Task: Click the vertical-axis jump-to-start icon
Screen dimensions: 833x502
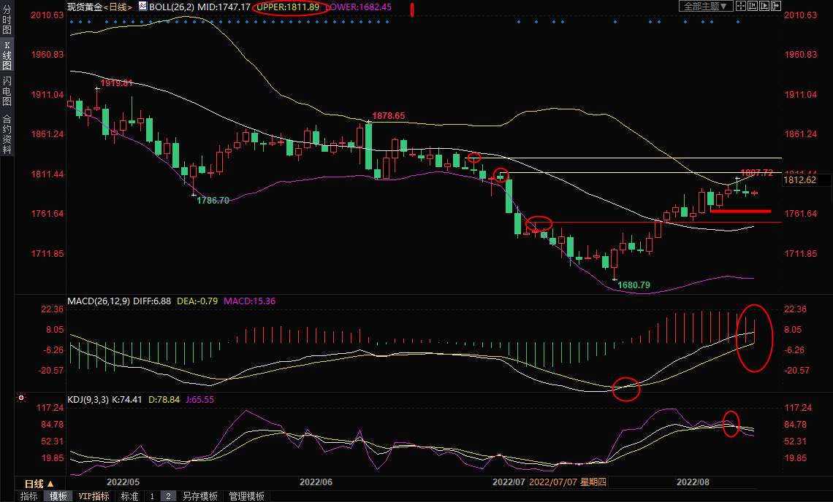Action: coord(752,7)
